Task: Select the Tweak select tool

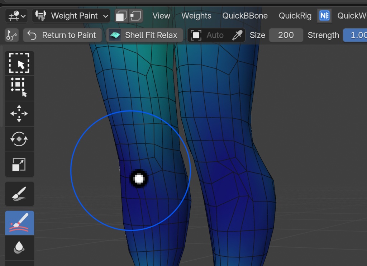Action: (19, 63)
